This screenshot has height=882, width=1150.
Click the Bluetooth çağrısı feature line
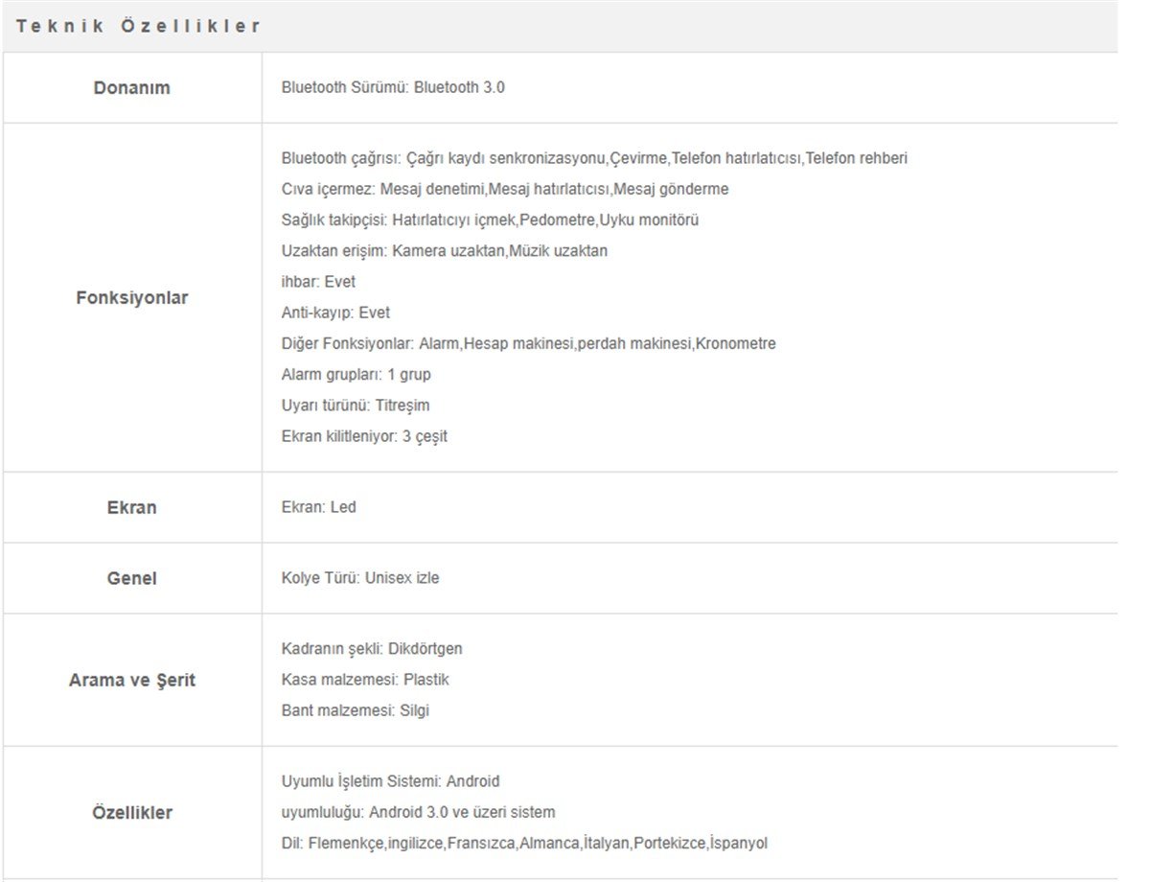pos(594,158)
